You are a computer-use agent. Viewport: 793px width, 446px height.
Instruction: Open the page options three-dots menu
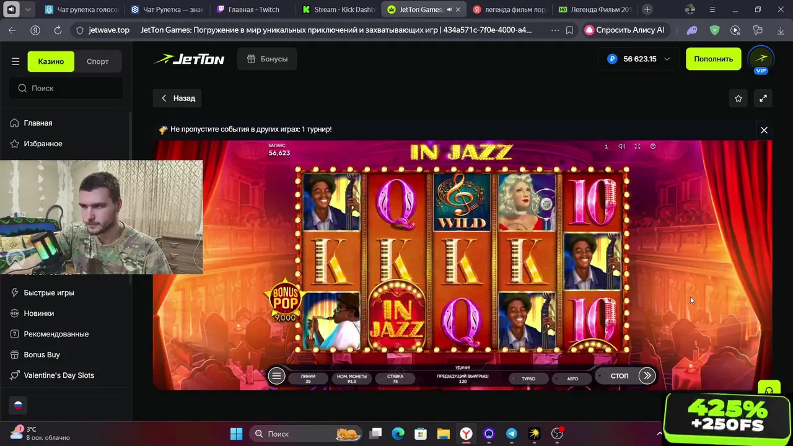point(554,30)
